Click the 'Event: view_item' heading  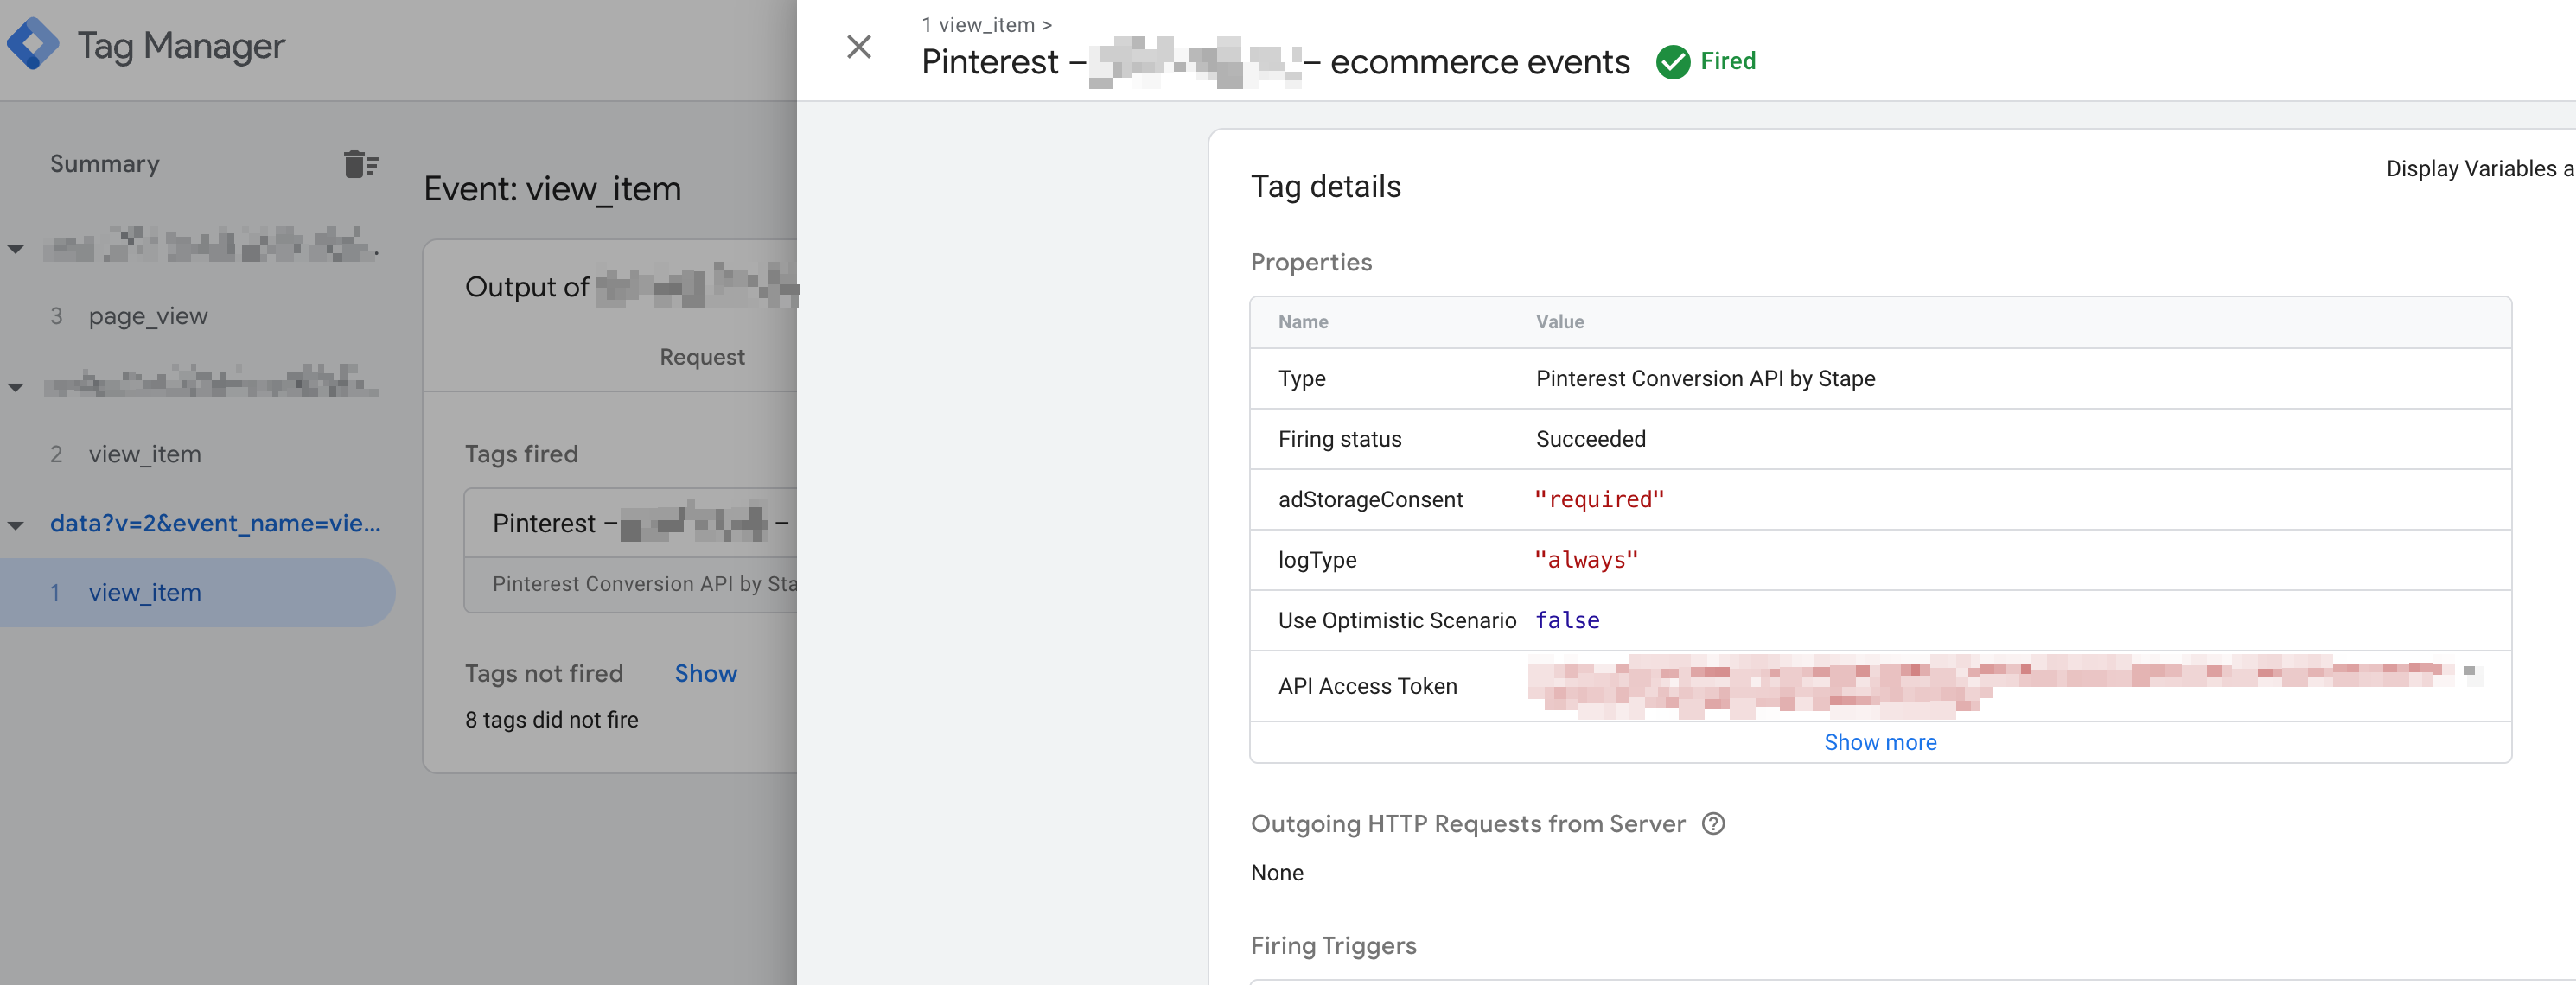(552, 189)
